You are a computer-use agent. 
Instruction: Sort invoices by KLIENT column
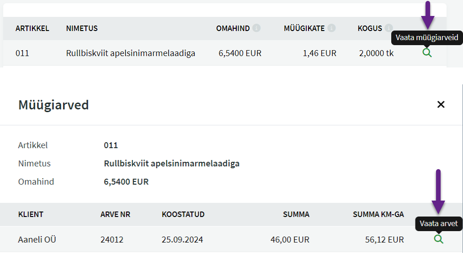pyautogui.click(x=31, y=214)
